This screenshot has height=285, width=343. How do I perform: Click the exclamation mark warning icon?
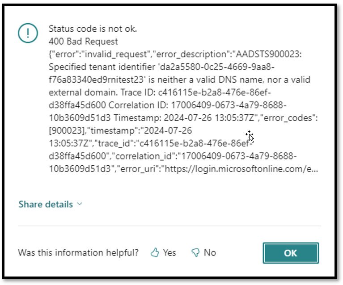28,33
